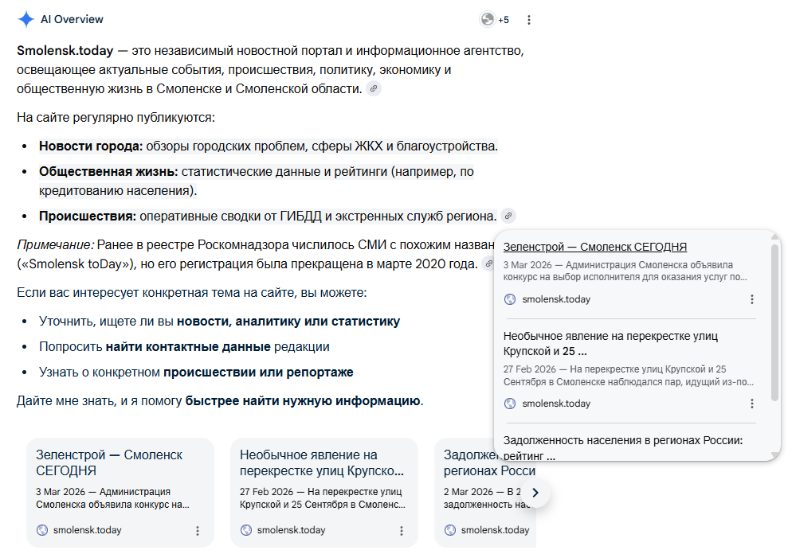Click the link icon after 'марте 2020 года'
This screenshot has width=788, height=554.
point(488,263)
